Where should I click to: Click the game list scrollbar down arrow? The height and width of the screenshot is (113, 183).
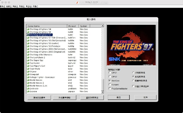pyautogui.click(x=102, y=92)
